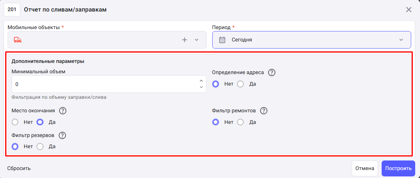Select Нет for Фильтр резервов
This screenshot has height=178, width=420.
(x=15, y=147)
